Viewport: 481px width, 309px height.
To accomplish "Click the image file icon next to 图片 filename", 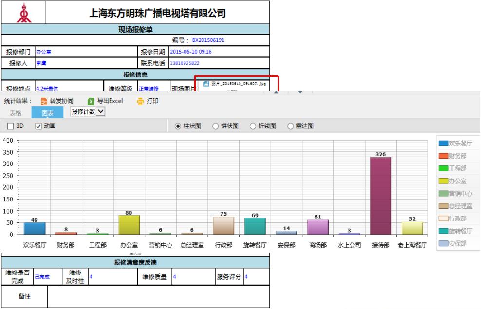I will pyautogui.click(x=206, y=84).
